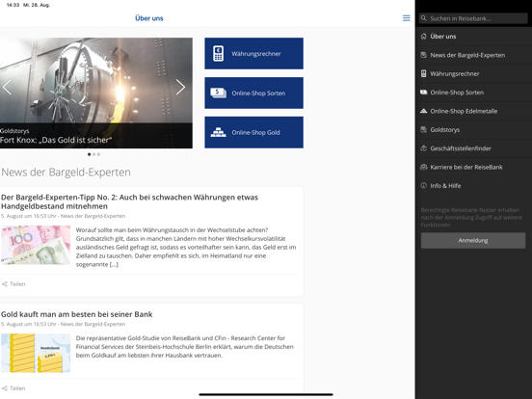Image resolution: width=532 pixels, height=399 pixels.
Task: Select the second carousel pagination dot
Action: 94,154
